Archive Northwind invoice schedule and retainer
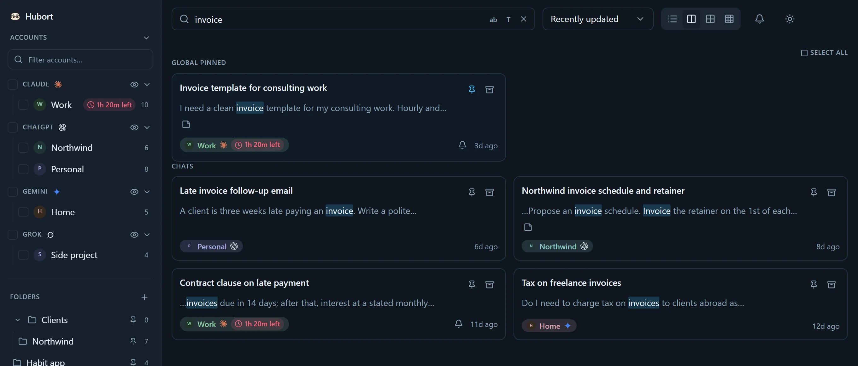 pos(832,192)
